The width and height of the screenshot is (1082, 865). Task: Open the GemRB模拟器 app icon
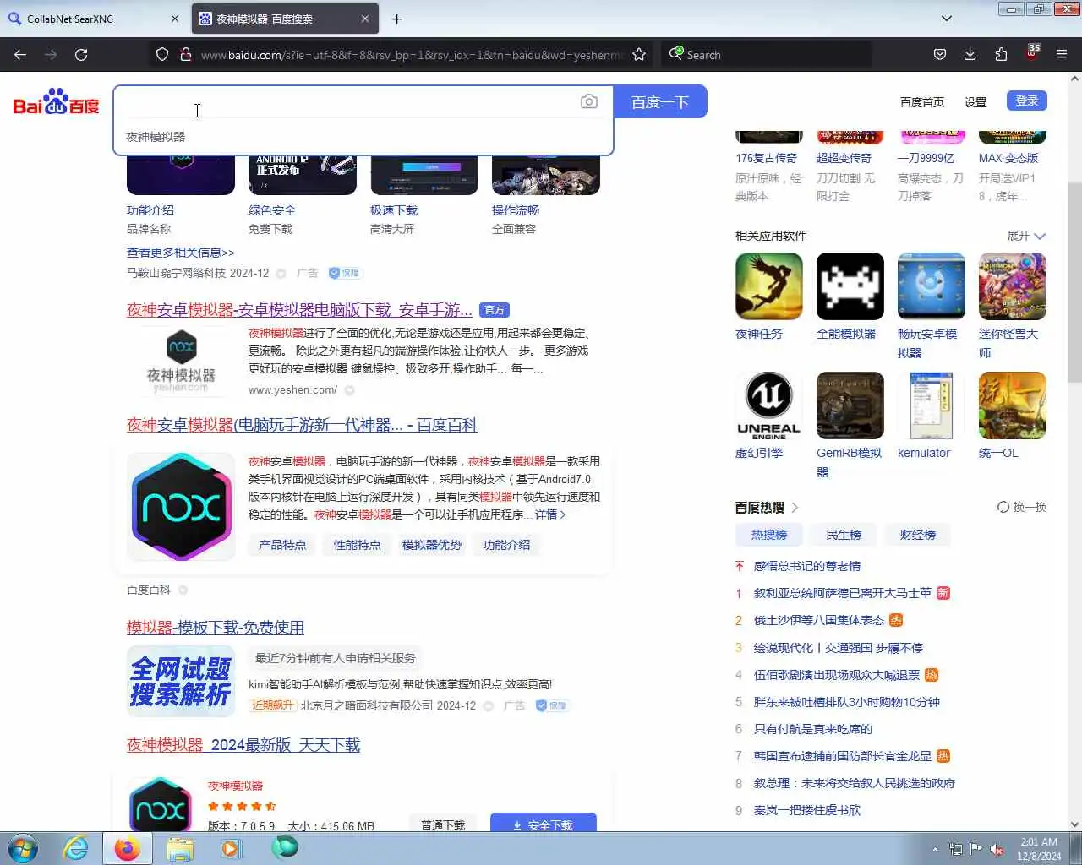pos(850,405)
